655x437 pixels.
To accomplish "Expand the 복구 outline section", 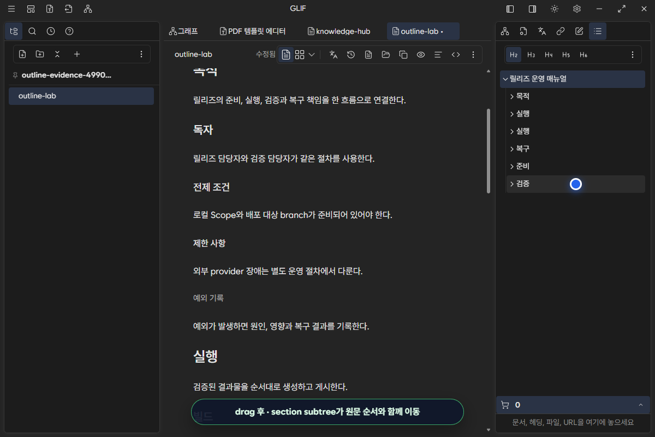I will [x=512, y=149].
